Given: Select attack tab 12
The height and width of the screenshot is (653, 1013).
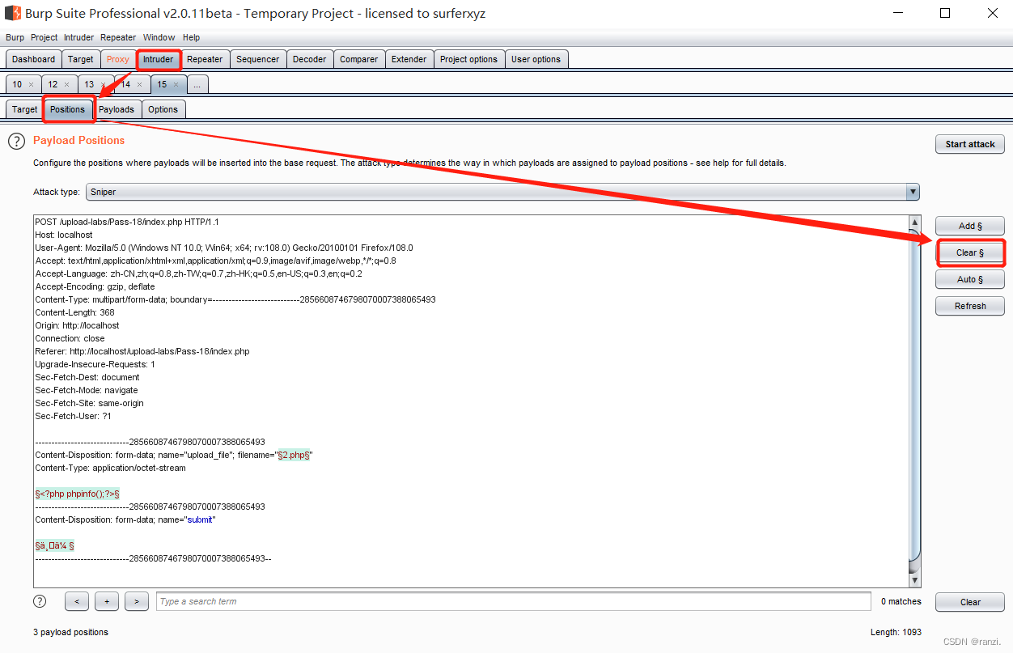Looking at the screenshot, I should click(53, 84).
